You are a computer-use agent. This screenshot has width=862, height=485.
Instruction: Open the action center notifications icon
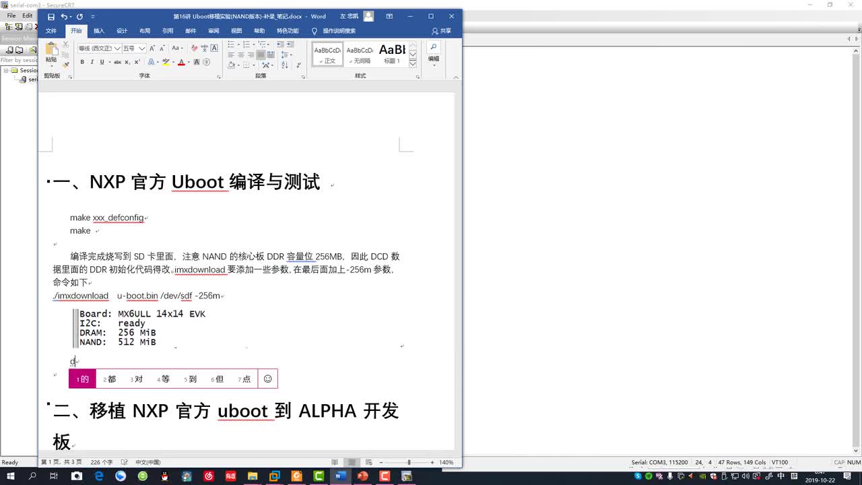point(847,476)
